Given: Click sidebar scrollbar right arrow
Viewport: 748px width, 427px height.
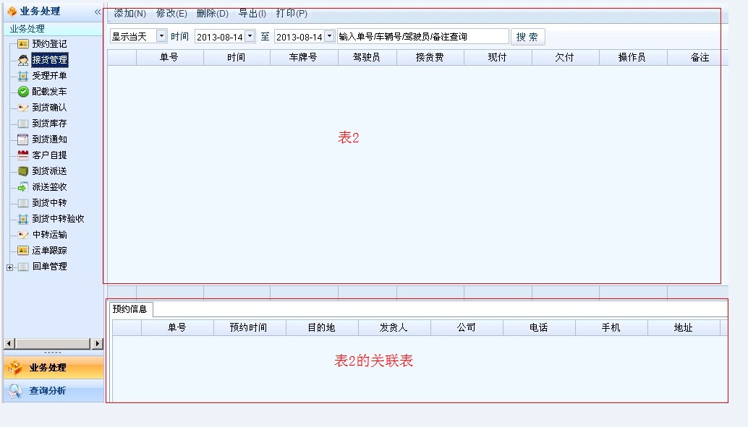Looking at the screenshot, I should (97, 343).
